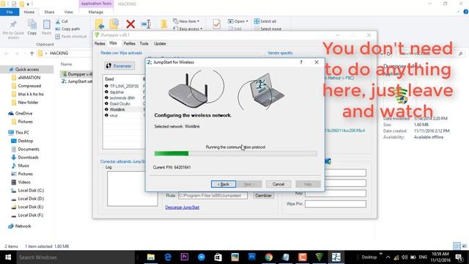Click the New folder ribbon icon
This screenshot has height=264, width=469.
coord(163,24)
